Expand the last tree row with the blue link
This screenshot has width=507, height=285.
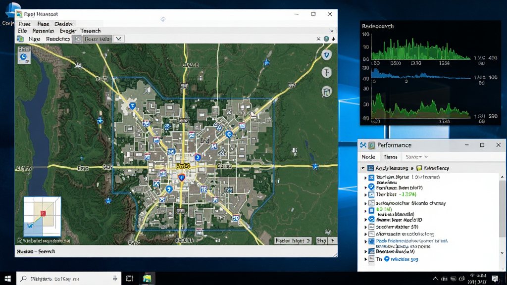click(366, 259)
